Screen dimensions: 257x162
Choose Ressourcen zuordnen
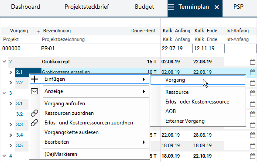pyautogui.click(x=69, y=113)
